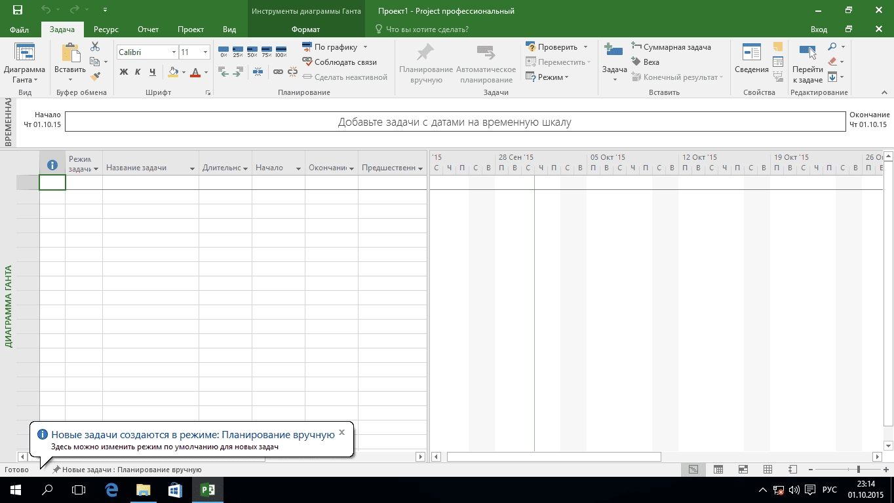Switch to Task Usage view in status bar
894x503 pixels.
pyautogui.click(x=718, y=470)
